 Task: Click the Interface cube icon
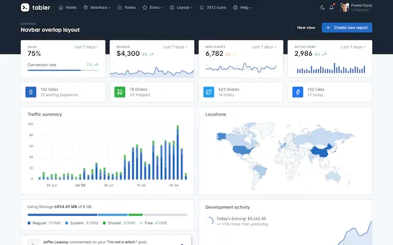[x=86, y=7]
